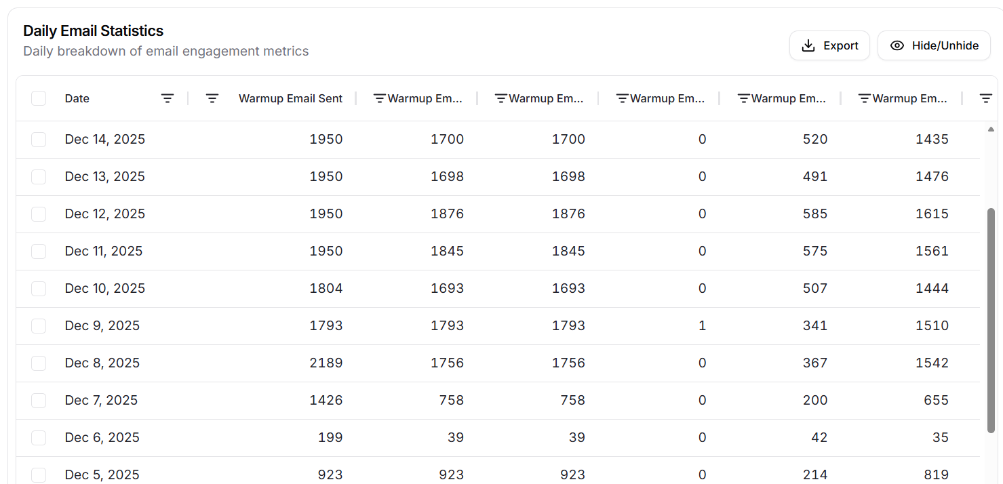
Task: Click the filter icon left of the sixth column header
Action: pos(865,98)
